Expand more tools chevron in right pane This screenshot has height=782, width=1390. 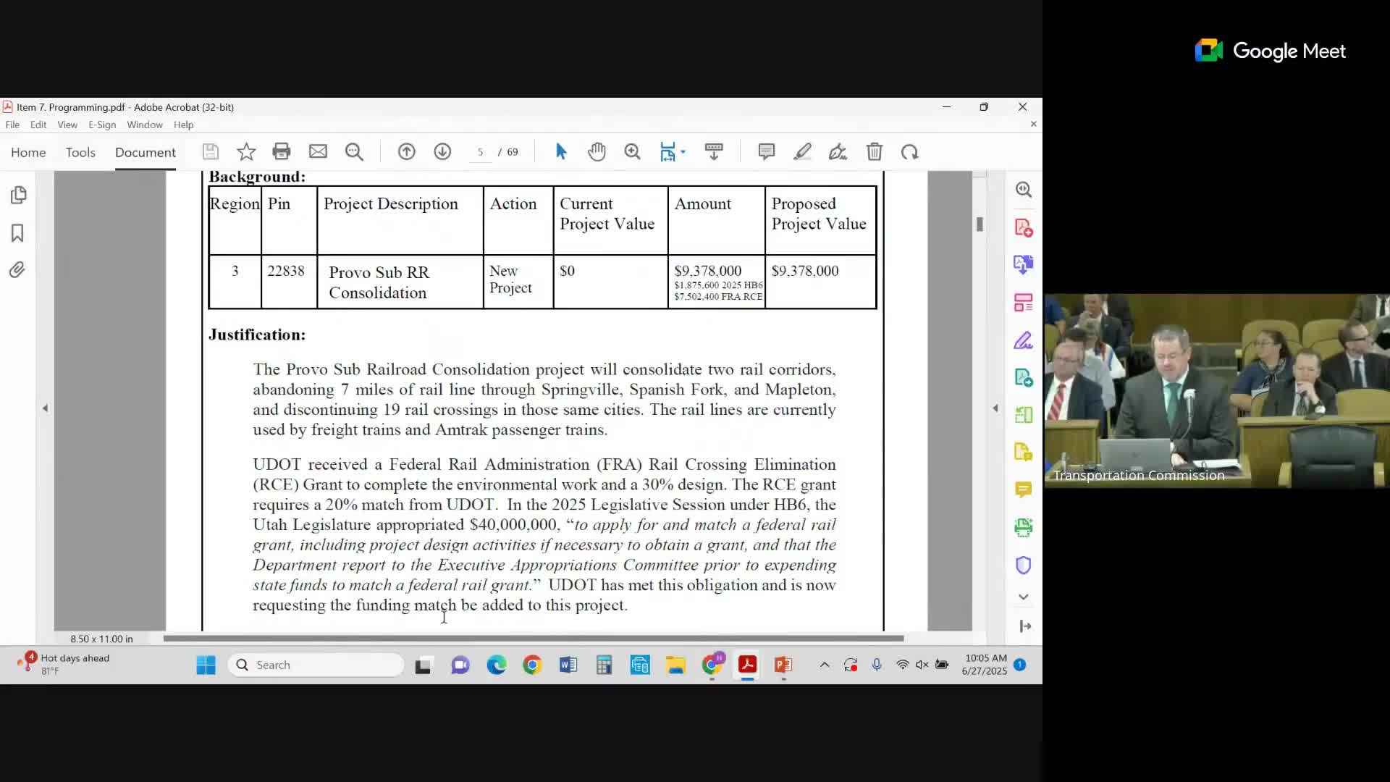(1023, 597)
